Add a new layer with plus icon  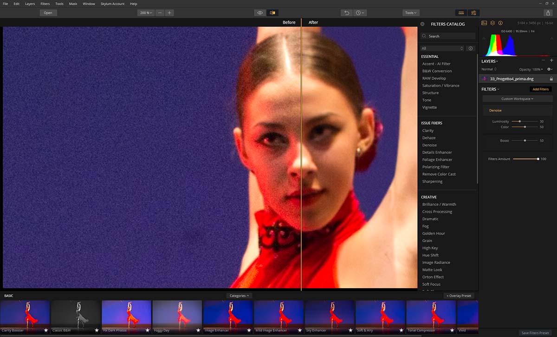[x=551, y=60]
